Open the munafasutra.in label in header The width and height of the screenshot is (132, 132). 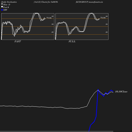click(x=96, y=2)
